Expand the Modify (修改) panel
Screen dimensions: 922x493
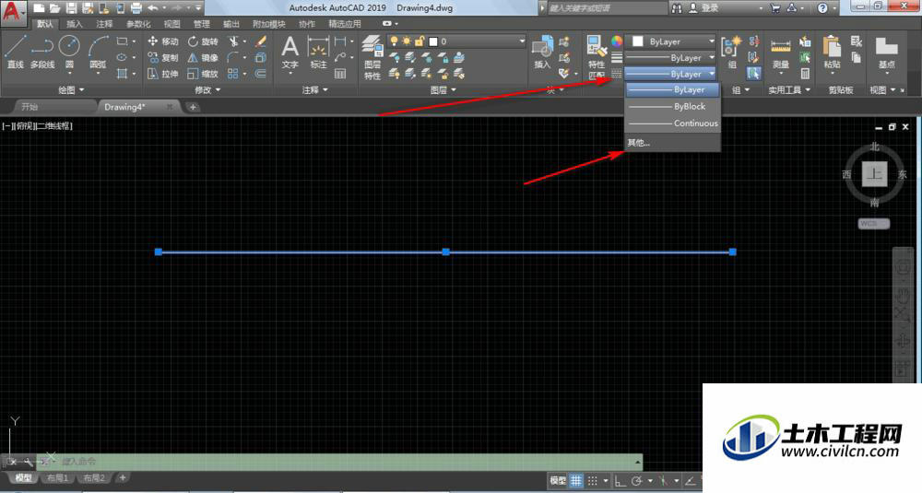207,90
